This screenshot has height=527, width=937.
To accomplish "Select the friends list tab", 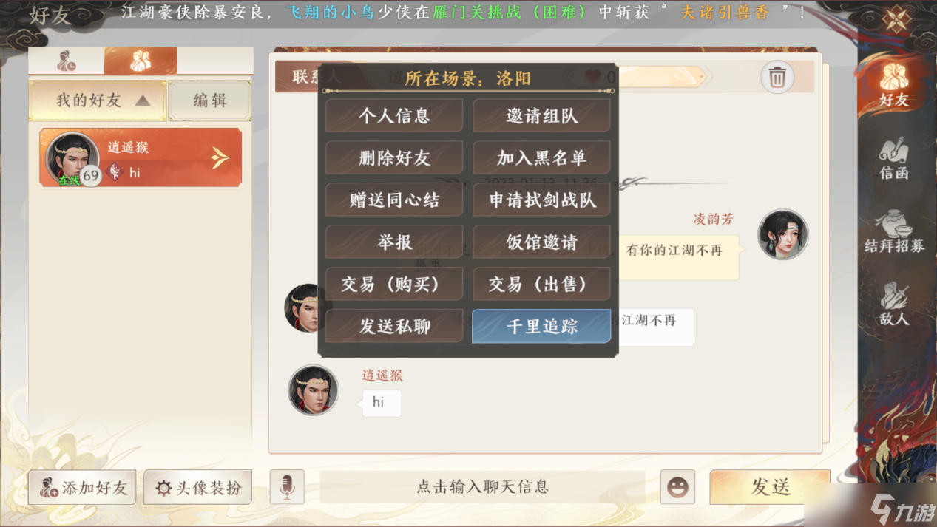I will click(141, 61).
